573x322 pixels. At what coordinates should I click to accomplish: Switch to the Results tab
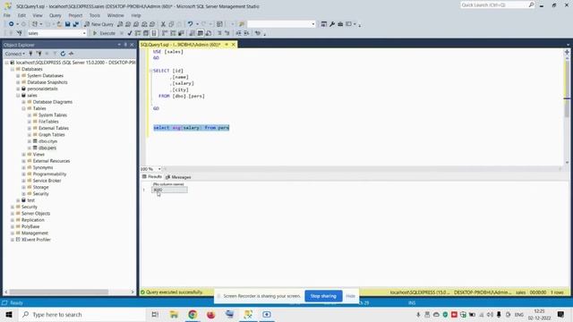click(x=152, y=177)
